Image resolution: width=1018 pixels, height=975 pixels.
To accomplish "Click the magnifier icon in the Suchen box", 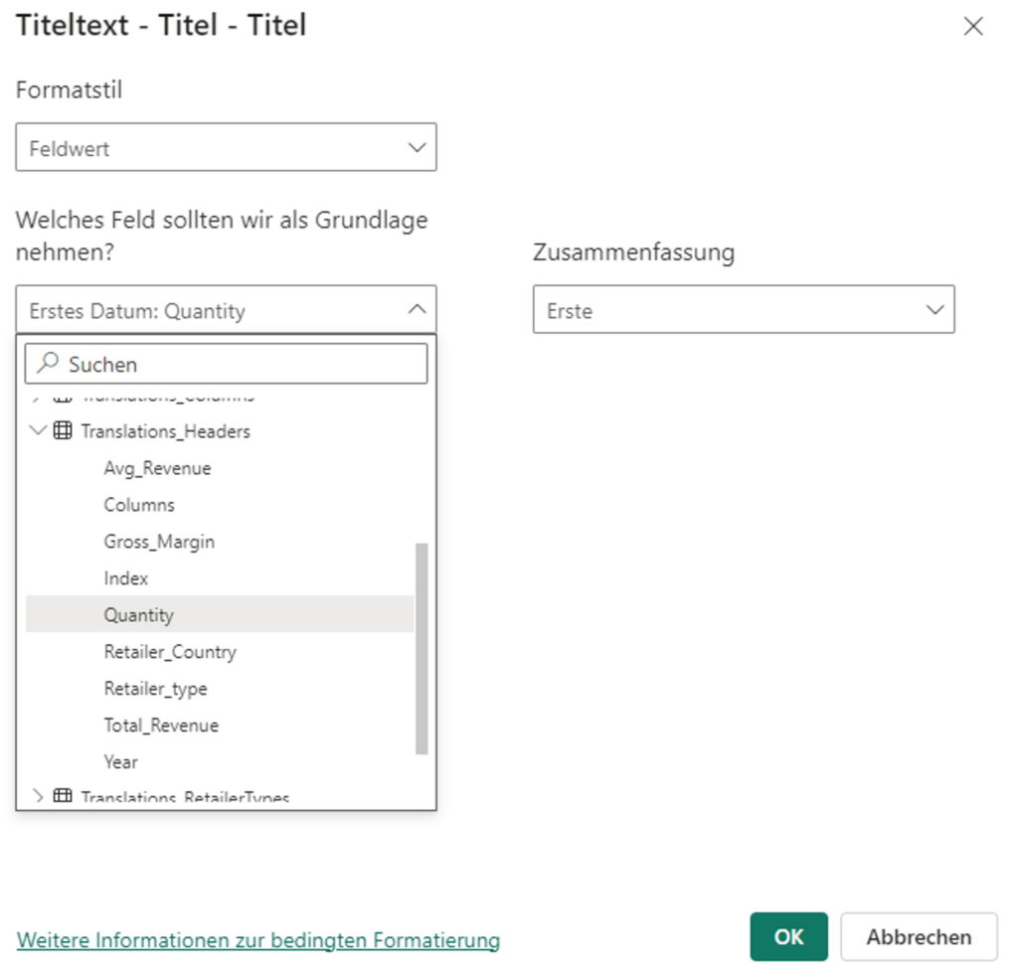I will point(48,363).
